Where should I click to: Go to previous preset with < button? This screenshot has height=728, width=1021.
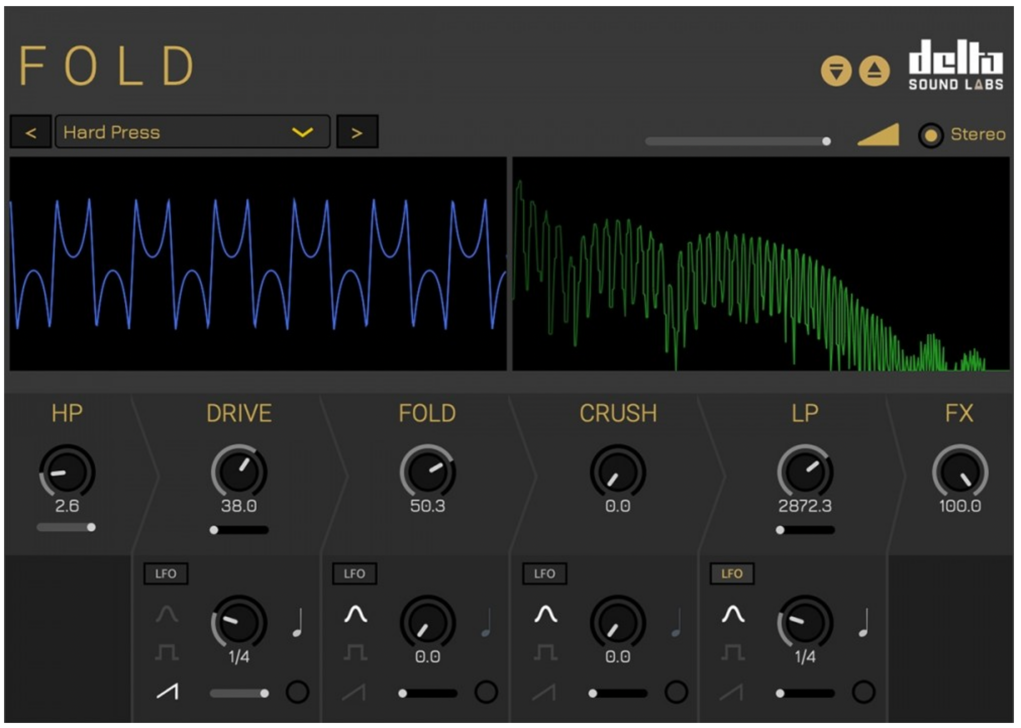point(31,132)
